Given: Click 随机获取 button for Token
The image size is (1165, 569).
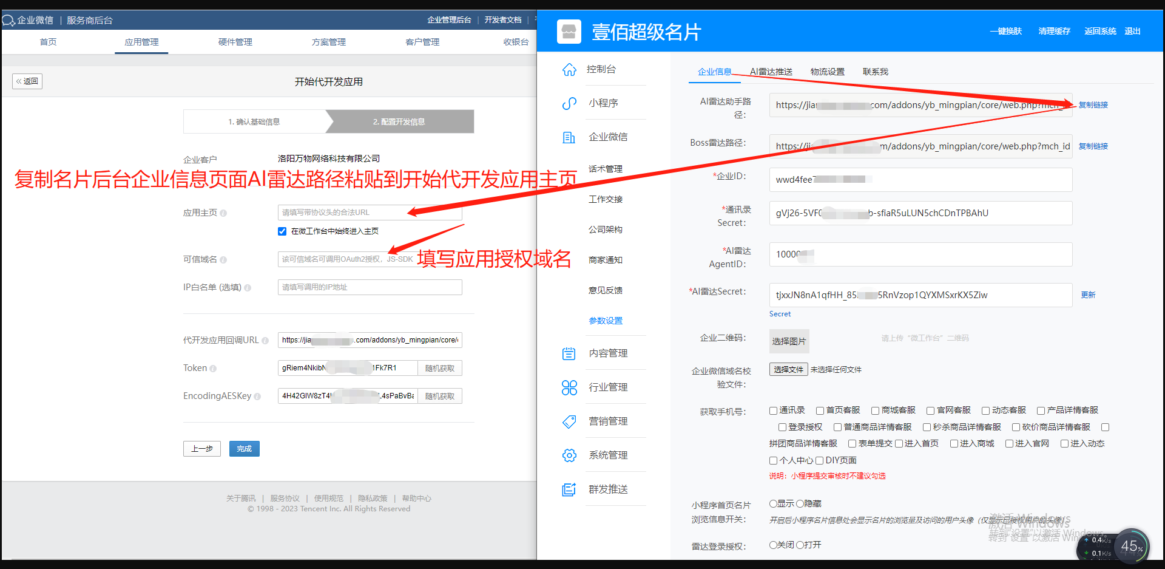Looking at the screenshot, I should pyautogui.click(x=440, y=369).
